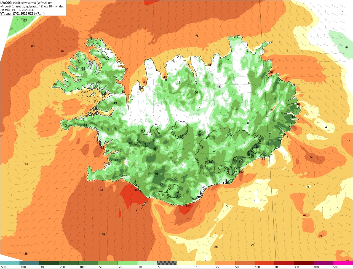Screen dimensions: 353x269
Task: Select the 'IT: Mið. 14. 01. 2026 03Z' line
Action: [18, 10]
